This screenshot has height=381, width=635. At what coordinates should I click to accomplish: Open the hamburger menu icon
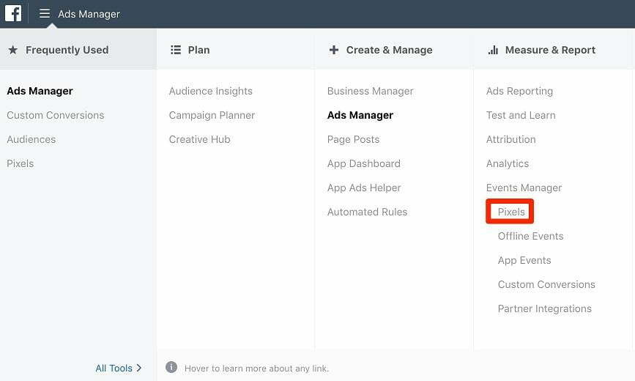(x=45, y=14)
